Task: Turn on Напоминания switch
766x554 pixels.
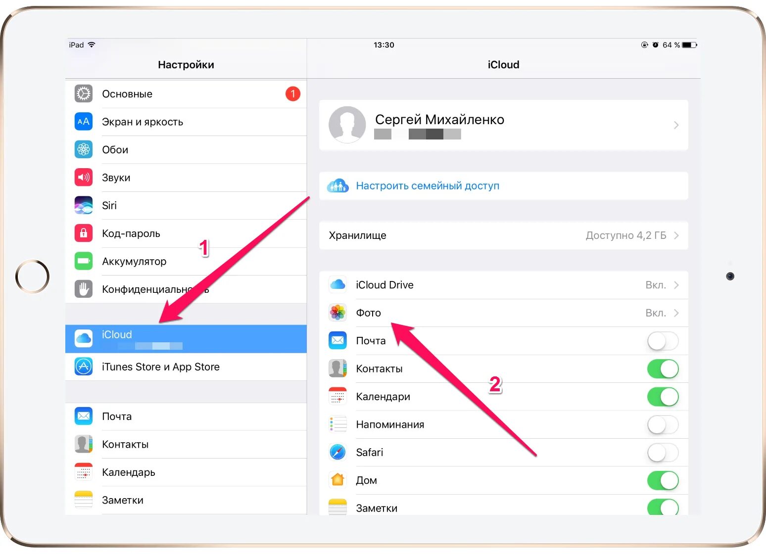Action: pyautogui.click(x=663, y=424)
